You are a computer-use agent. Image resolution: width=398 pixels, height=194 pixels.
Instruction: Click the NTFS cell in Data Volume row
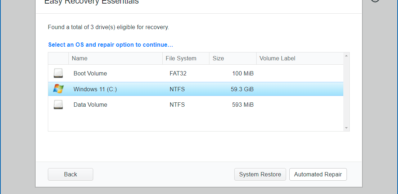pos(177,105)
